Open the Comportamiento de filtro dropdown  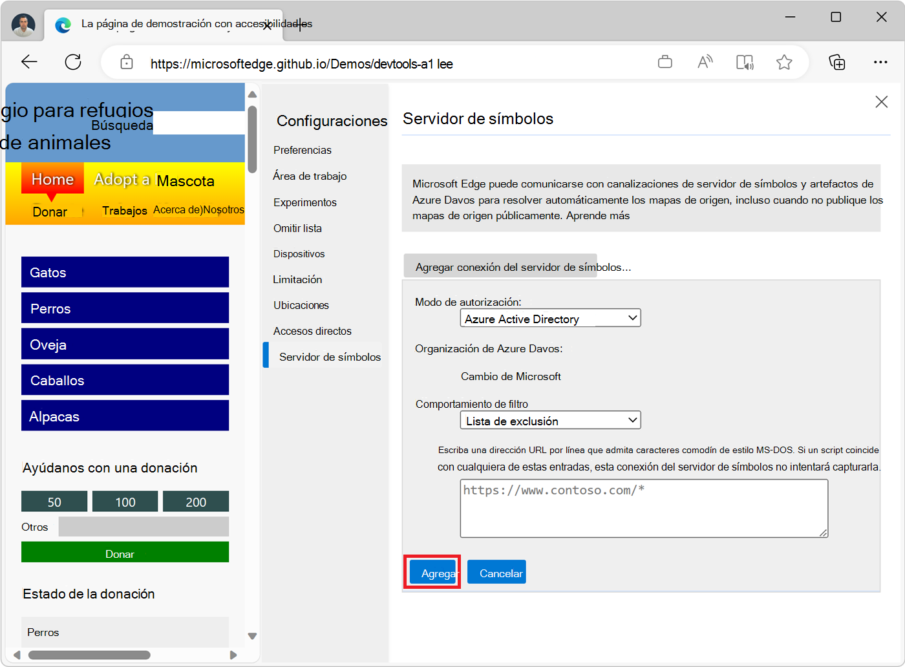(549, 419)
